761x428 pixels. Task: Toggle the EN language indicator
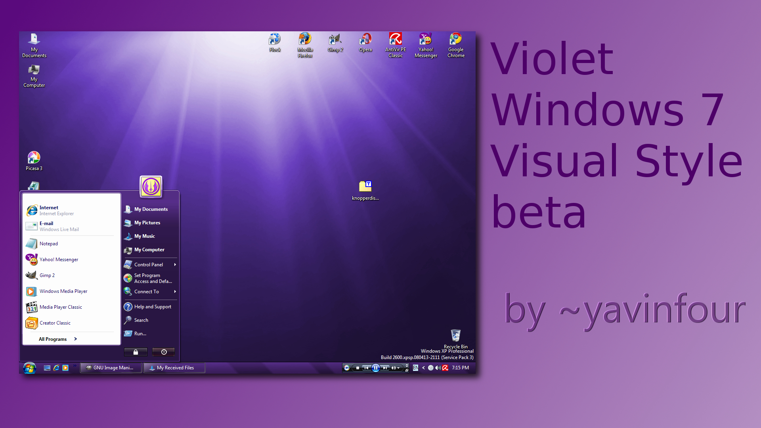pos(415,368)
